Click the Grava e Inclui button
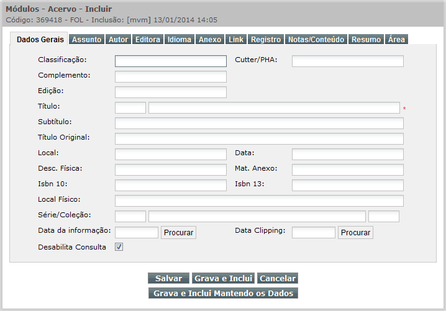The image size is (446, 311). pyautogui.click(x=223, y=278)
